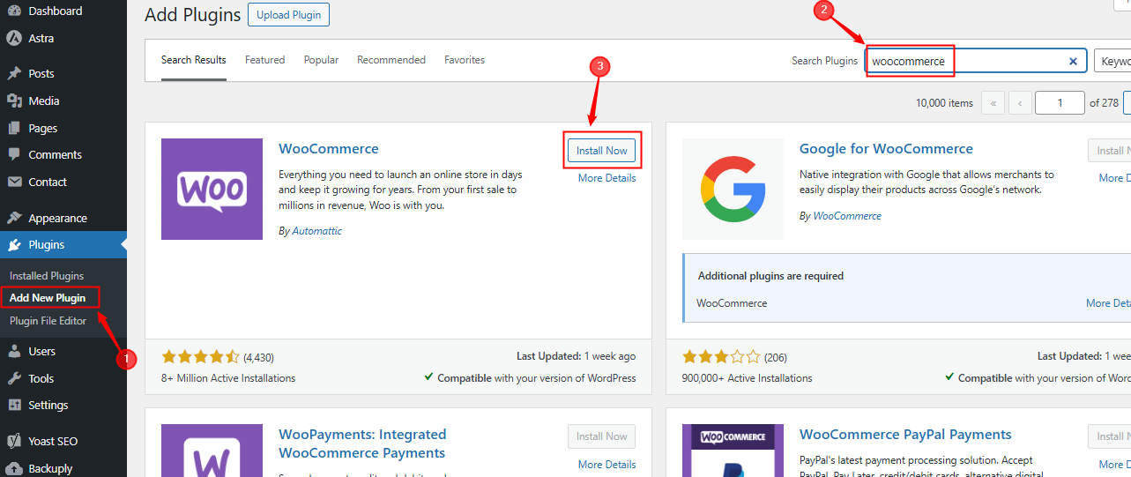Click the Plugins plug icon
1131x477 pixels.
point(14,245)
